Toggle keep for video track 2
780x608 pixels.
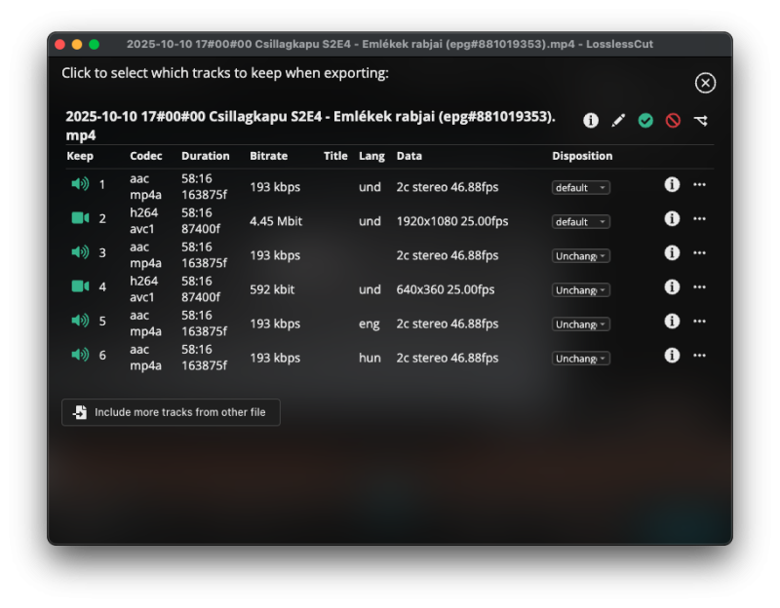pos(80,218)
